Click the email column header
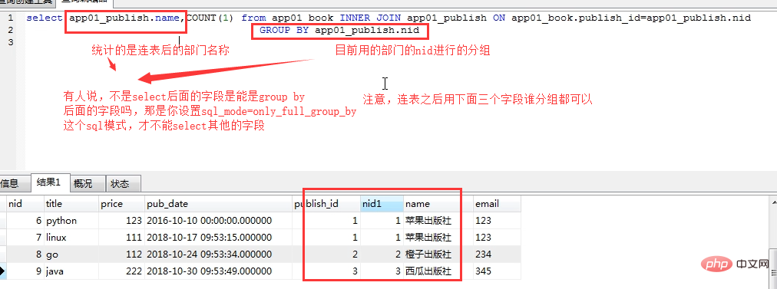Image resolution: width=777 pixels, height=289 pixels. tap(496, 203)
